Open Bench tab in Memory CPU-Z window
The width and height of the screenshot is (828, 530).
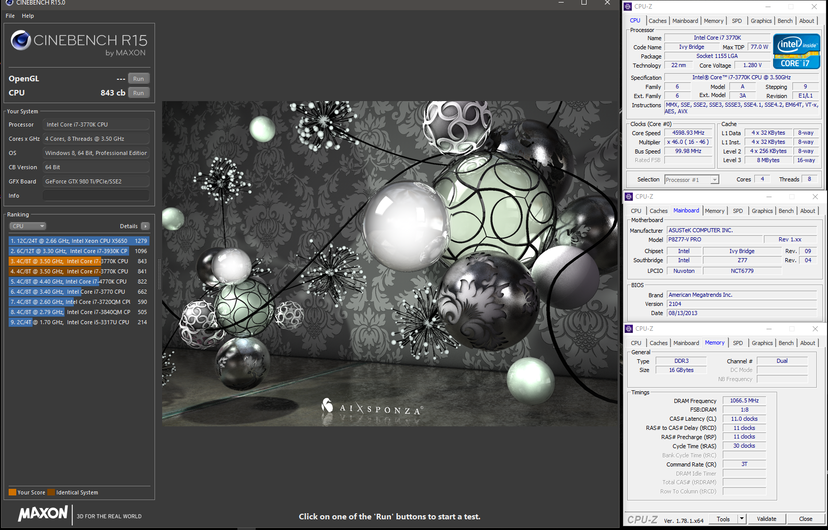point(786,343)
